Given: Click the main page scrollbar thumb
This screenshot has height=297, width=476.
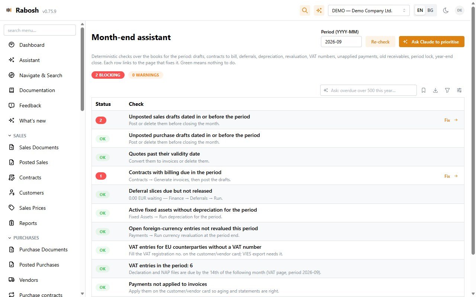Looking at the screenshot, I should [473, 130].
